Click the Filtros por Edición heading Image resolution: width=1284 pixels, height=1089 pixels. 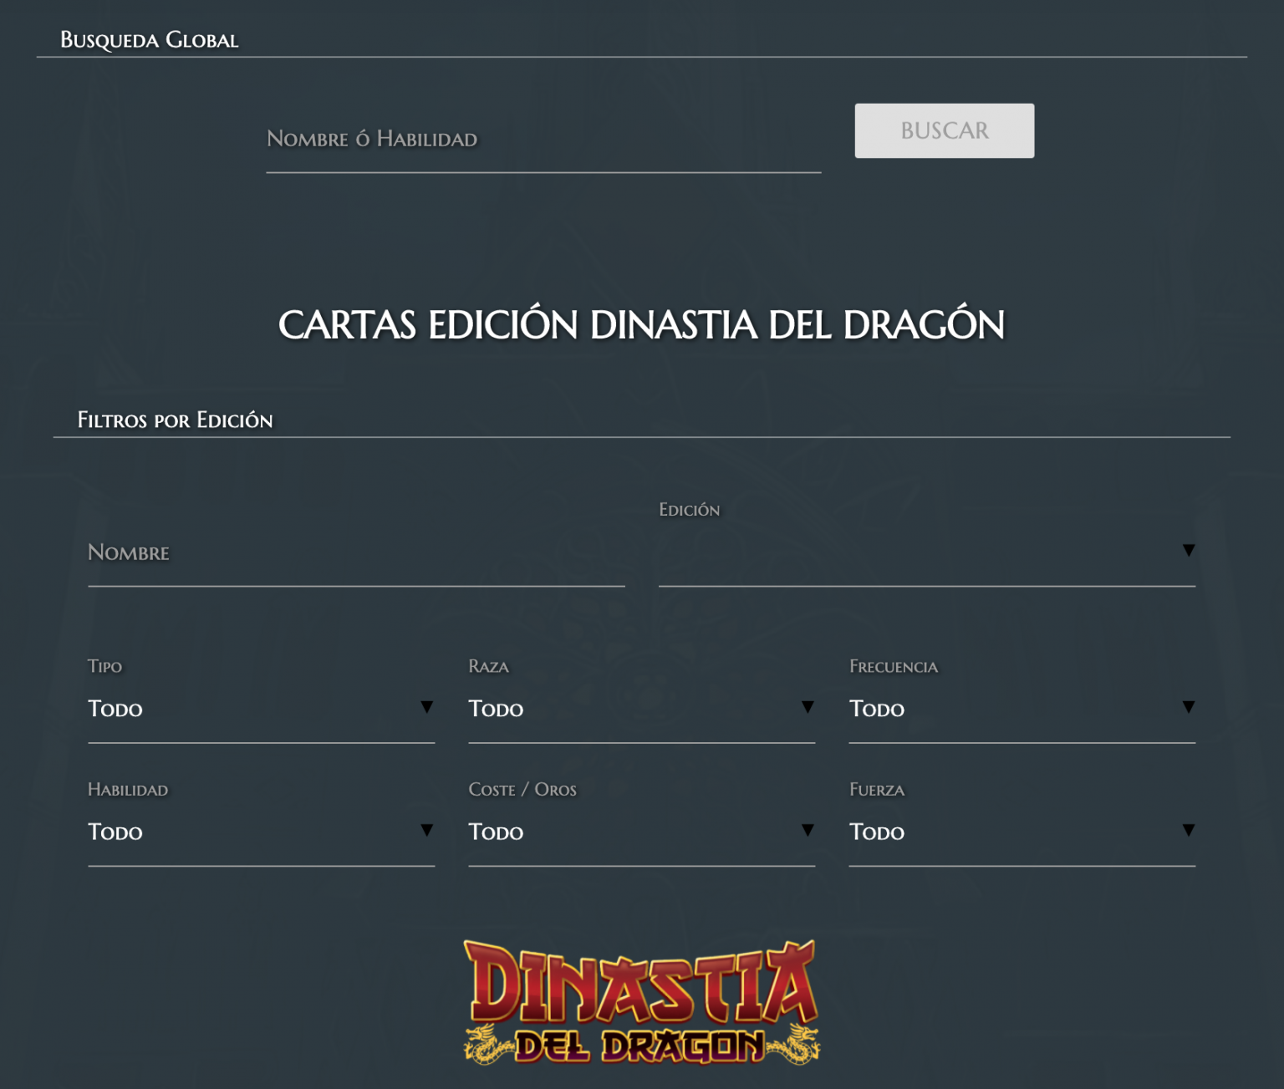click(176, 420)
